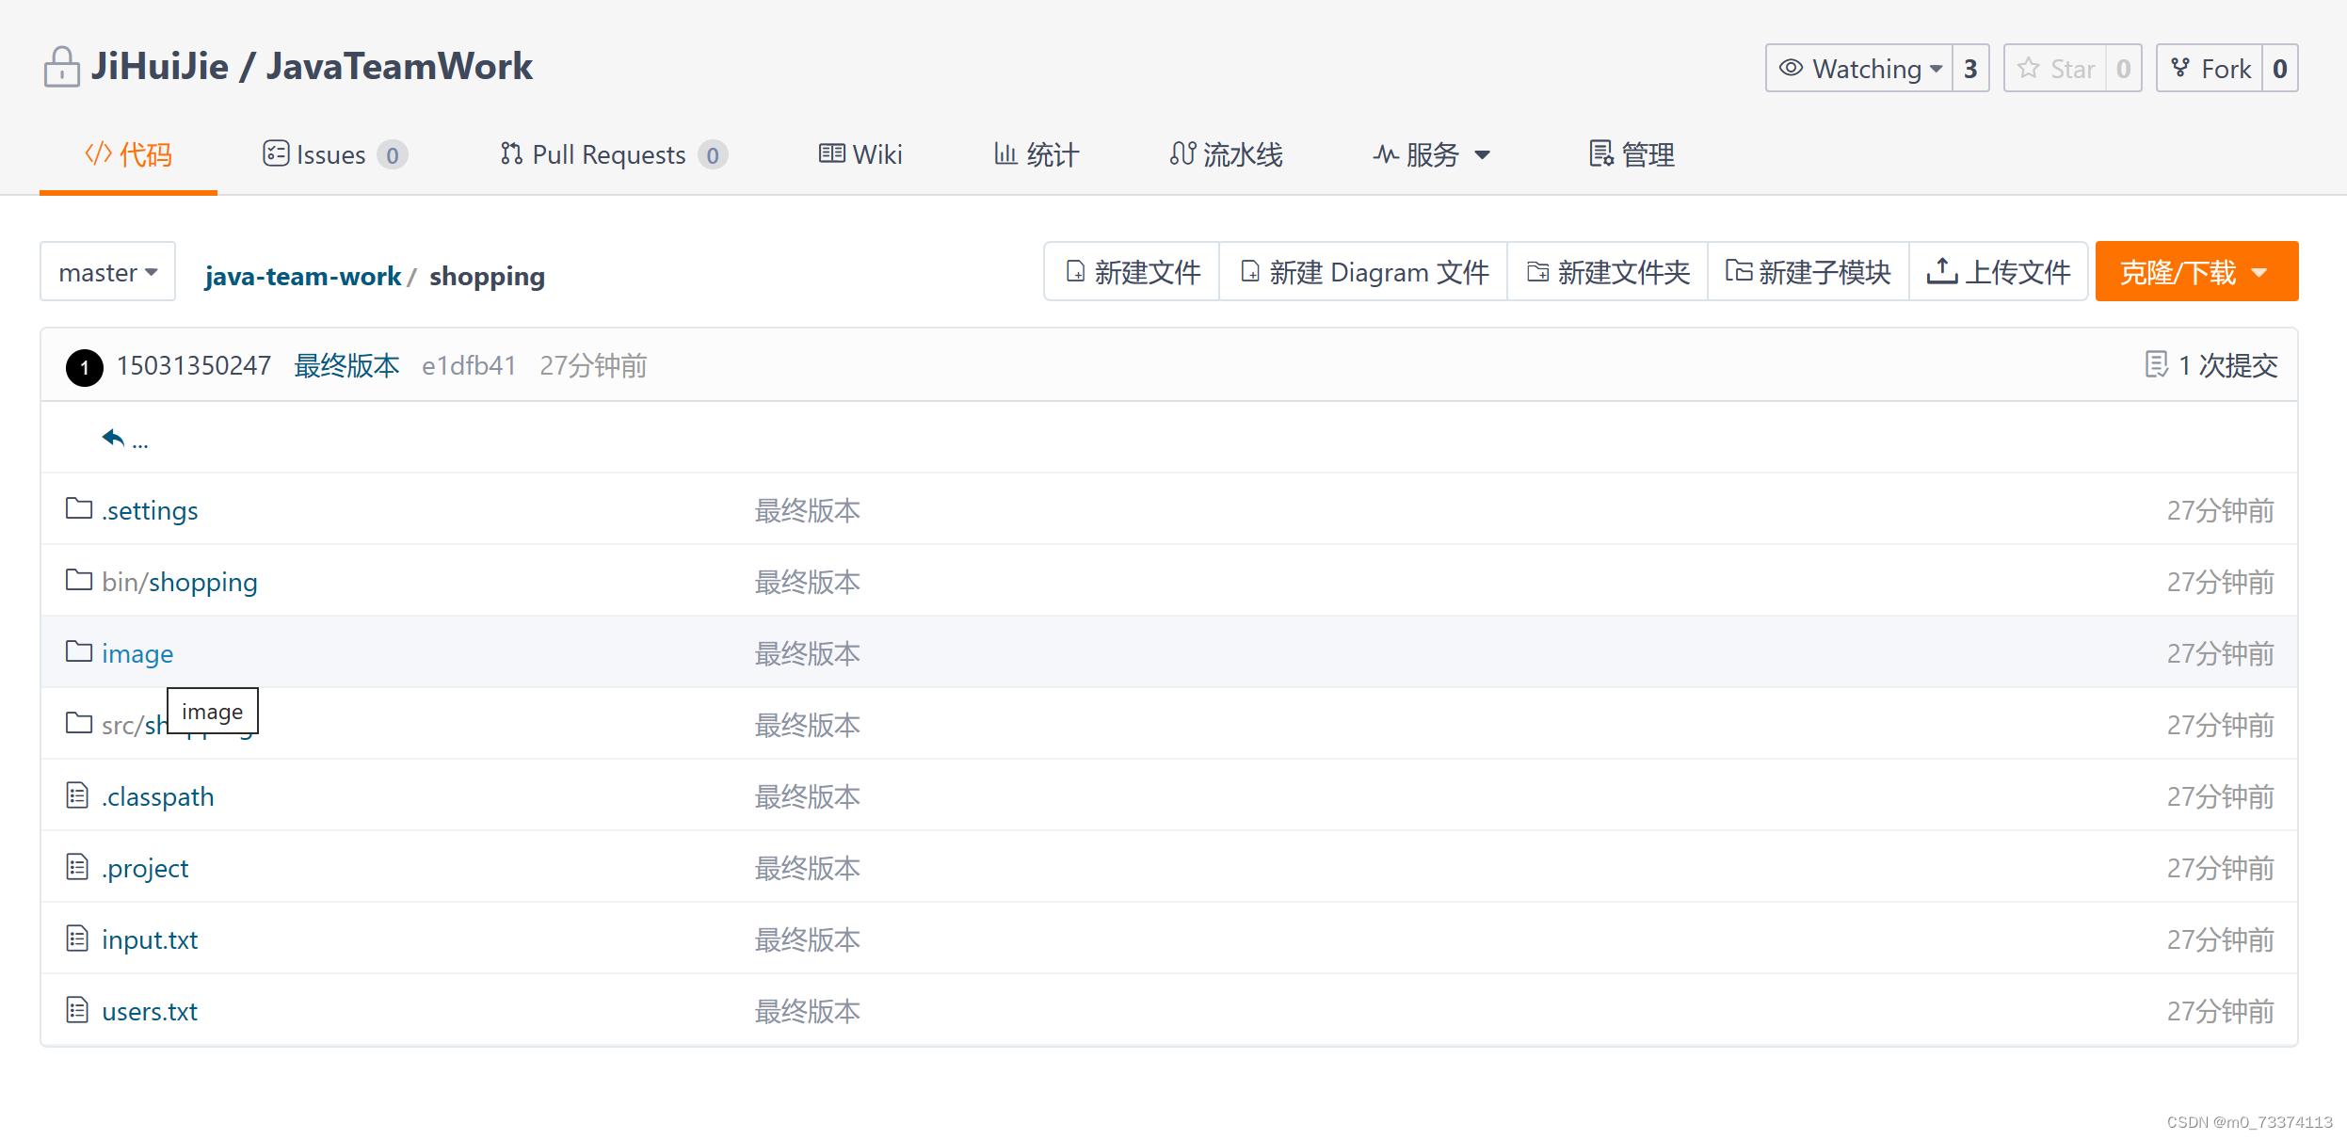Image resolution: width=2347 pixels, height=1139 pixels.
Task: Click the 新建文件 button
Action: [1133, 272]
